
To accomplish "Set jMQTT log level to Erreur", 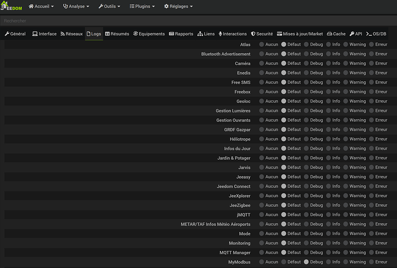I will (x=372, y=214).
